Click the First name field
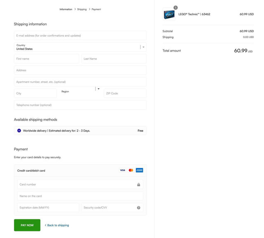 (47, 59)
